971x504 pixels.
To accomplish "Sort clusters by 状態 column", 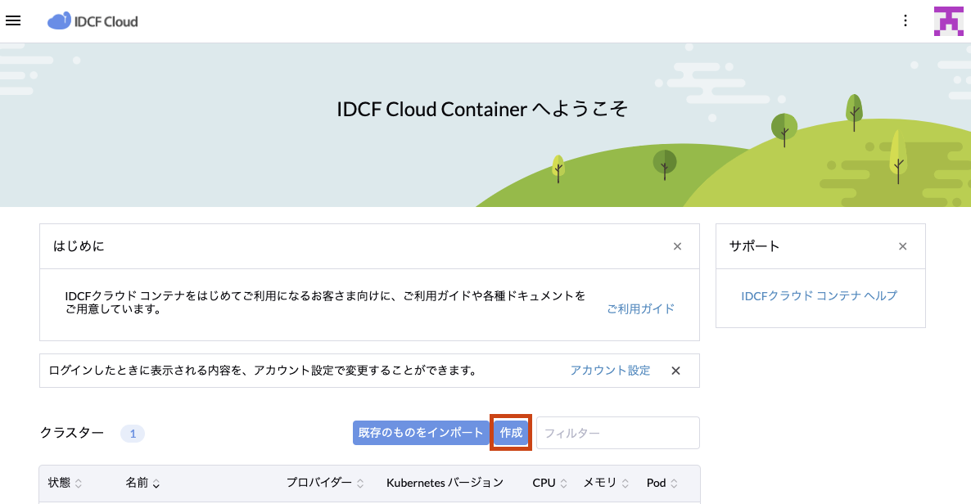I will [65, 483].
